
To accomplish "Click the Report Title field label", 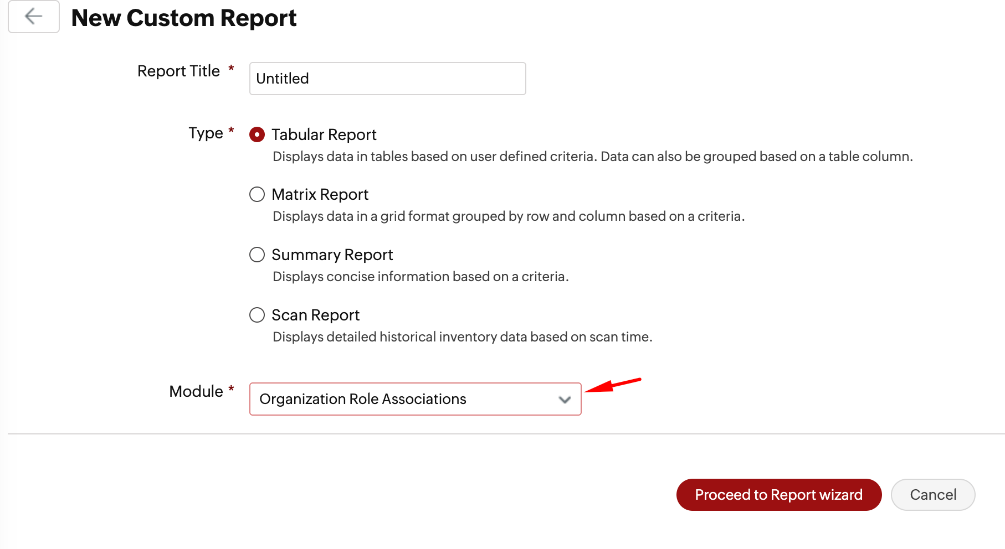I will 178,71.
